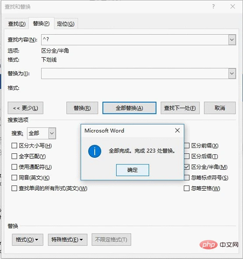Click the 取消 button
The width and height of the screenshot is (243, 259).
point(220,108)
